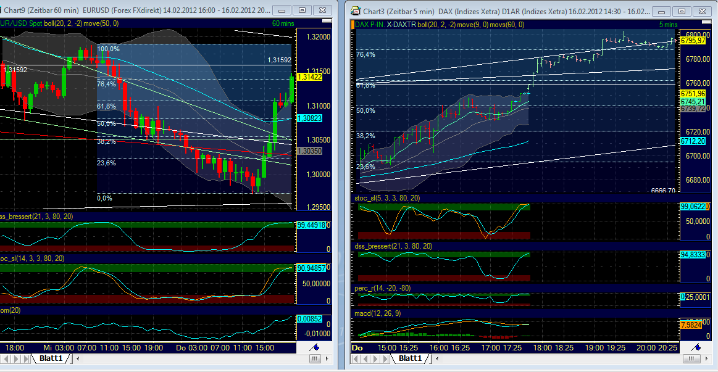Select the Blatt1 tab in Chart3
This screenshot has width=718, height=372.
[x=411, y=358]
